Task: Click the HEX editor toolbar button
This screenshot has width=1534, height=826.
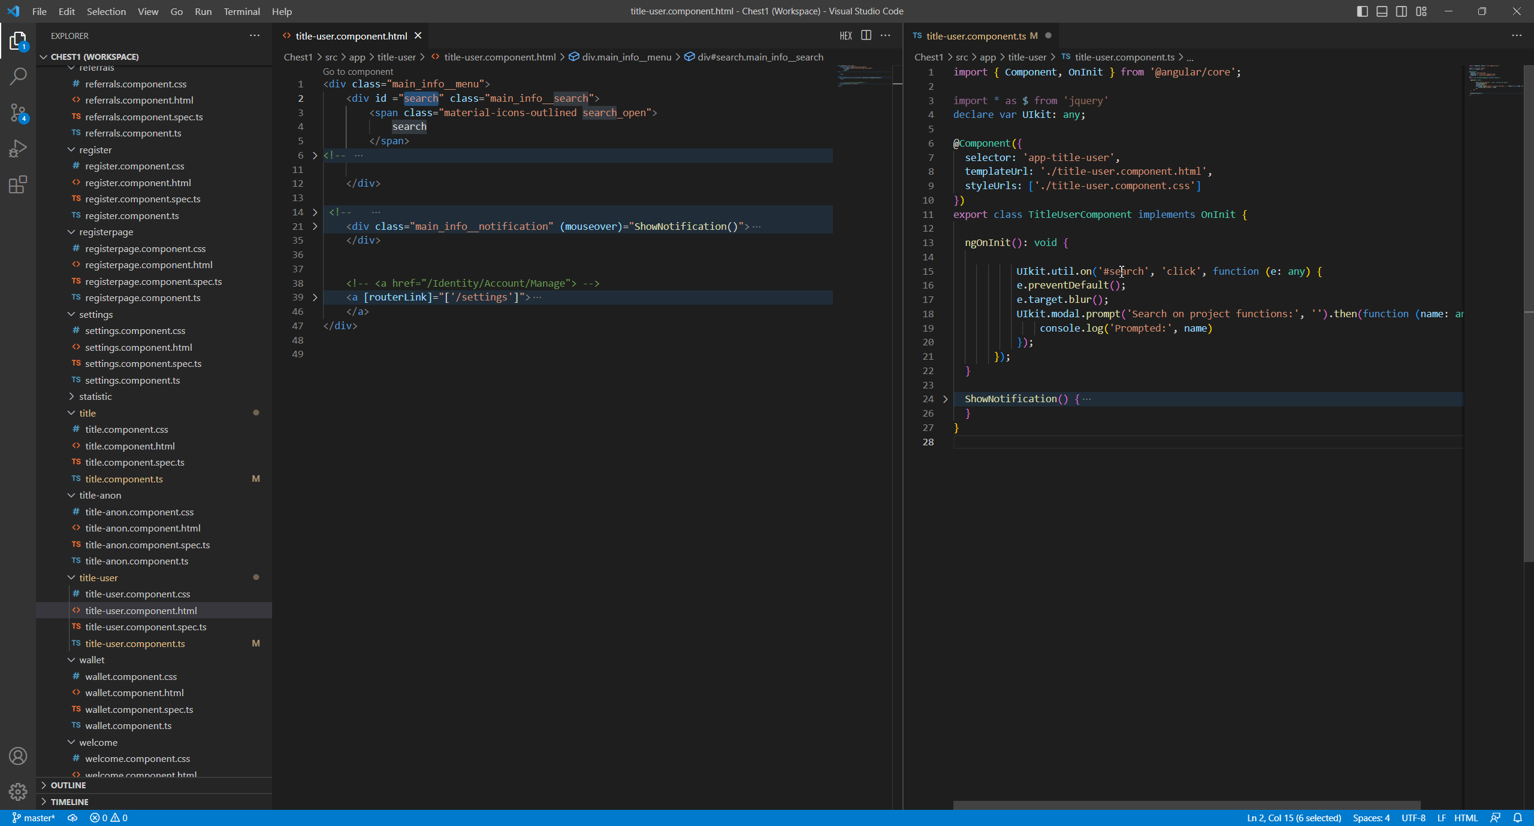Action: [x=845, y=36]
